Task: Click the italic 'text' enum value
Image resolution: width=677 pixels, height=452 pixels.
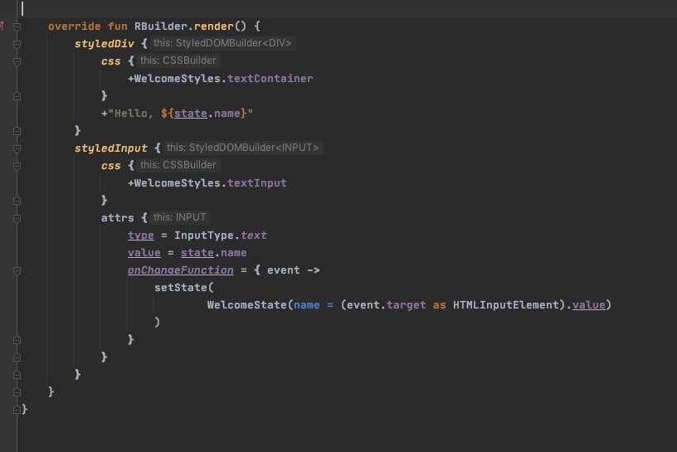Action: pyautogui.click(x=253, y=236)
